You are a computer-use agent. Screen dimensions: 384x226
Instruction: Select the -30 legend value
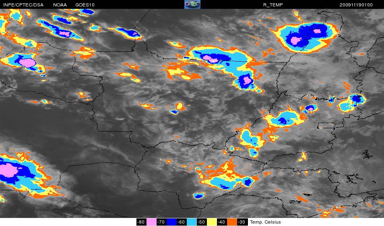click(242, 222)
